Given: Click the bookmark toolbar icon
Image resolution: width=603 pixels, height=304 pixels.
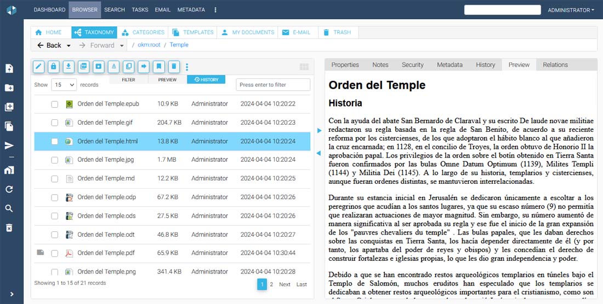Looking at the screenshot, I should coord(158,67).
